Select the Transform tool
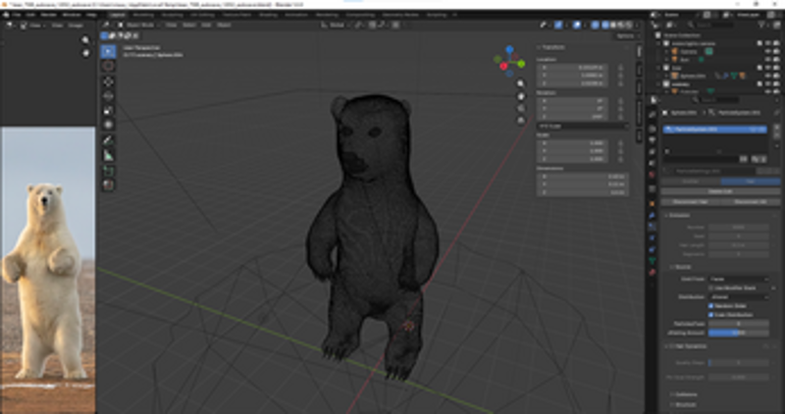This screenshot has height=414, width=785. click(108, 125)
